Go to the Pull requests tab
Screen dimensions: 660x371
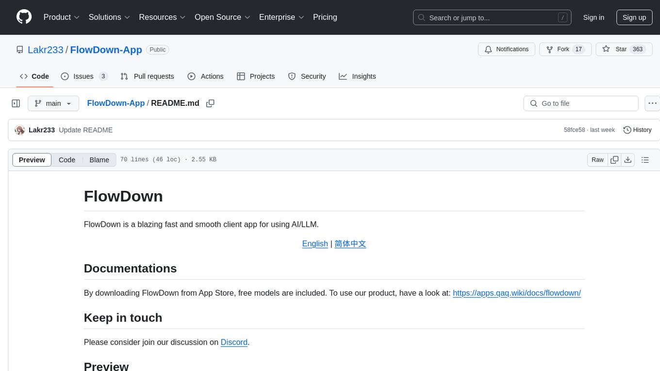(x=147, y=76)
